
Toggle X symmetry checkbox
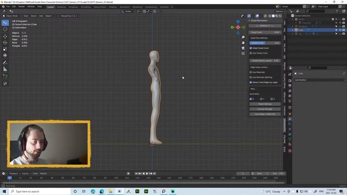250,99
